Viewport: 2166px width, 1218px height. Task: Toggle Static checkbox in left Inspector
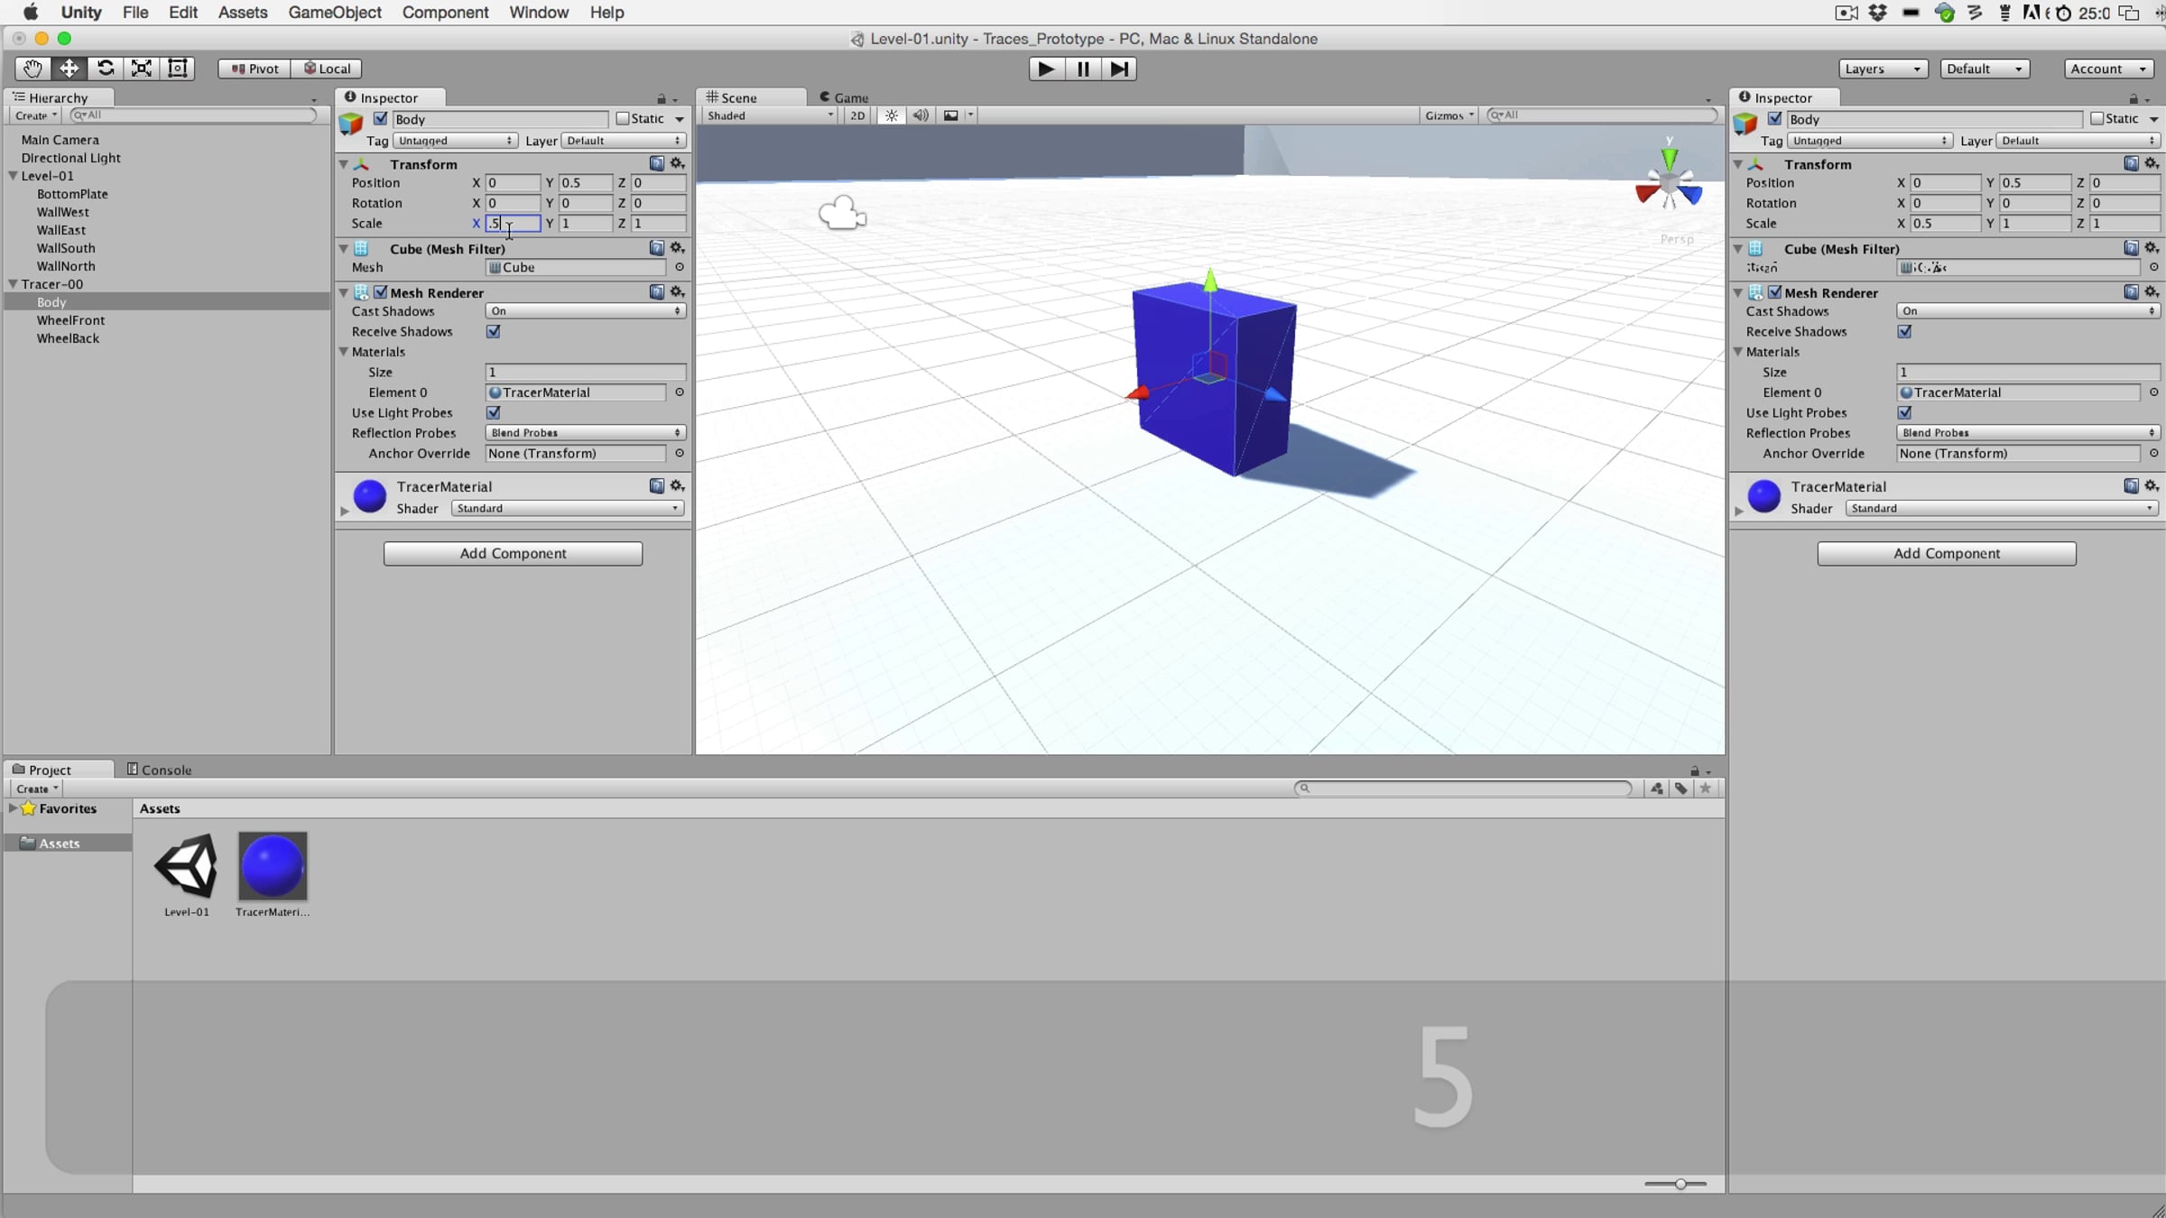coord(622,119)
